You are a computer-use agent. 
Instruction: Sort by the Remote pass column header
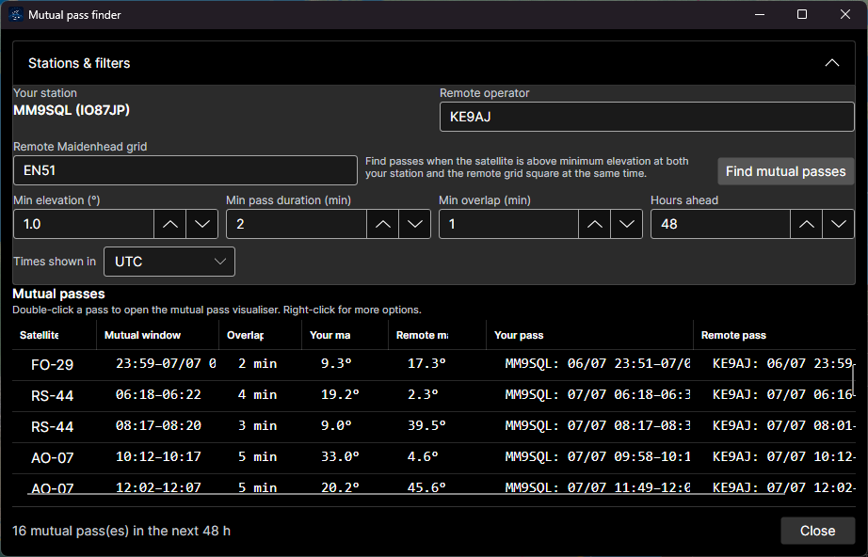[775, 335]
